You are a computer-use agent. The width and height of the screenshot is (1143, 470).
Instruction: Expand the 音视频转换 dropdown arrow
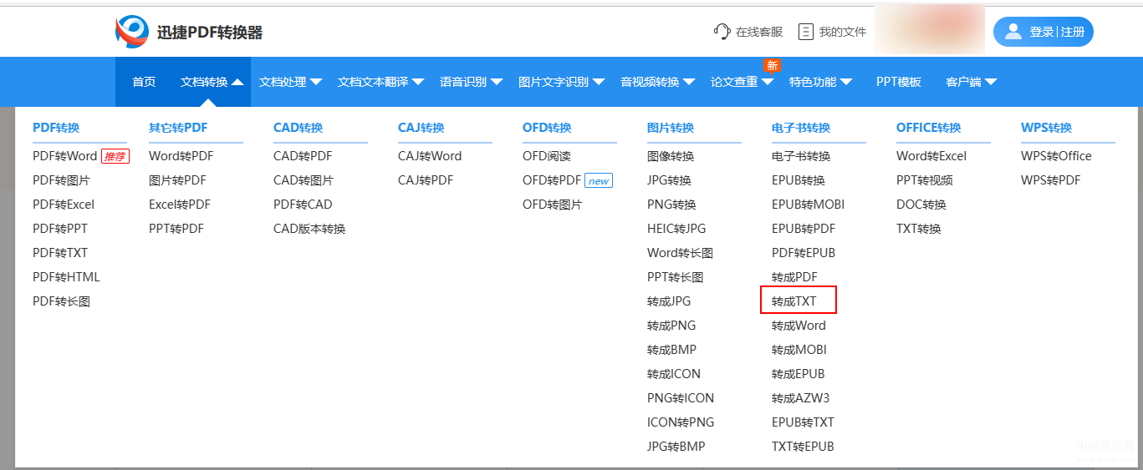pyautogui.click(x=689, y=82)
